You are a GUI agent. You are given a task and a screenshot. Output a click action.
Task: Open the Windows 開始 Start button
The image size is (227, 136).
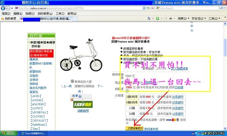(9, 133)
